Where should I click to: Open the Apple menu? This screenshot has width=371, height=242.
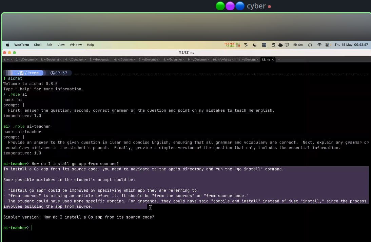(x=7, y=45)
